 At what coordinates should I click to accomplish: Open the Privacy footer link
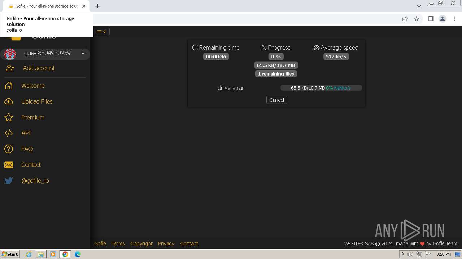(x=166, y=244)
